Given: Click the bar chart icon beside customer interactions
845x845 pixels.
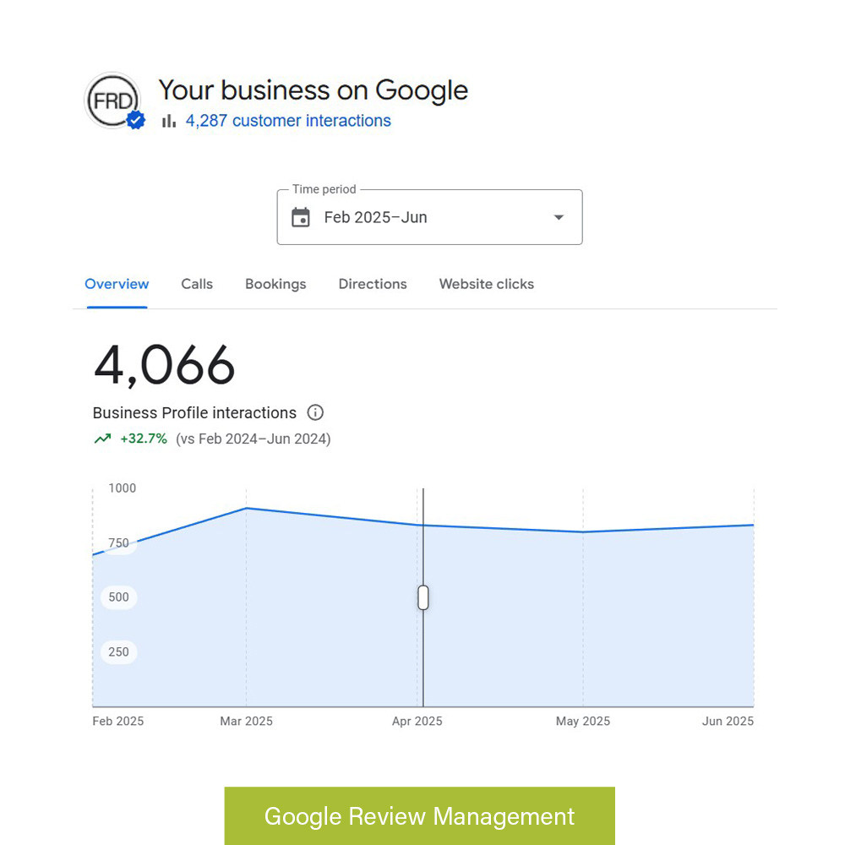Looking at the screenshot, I should click(169, 121).
